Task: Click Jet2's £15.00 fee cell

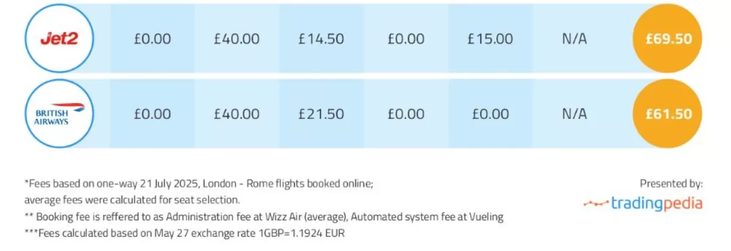Action: click(490, 39)
